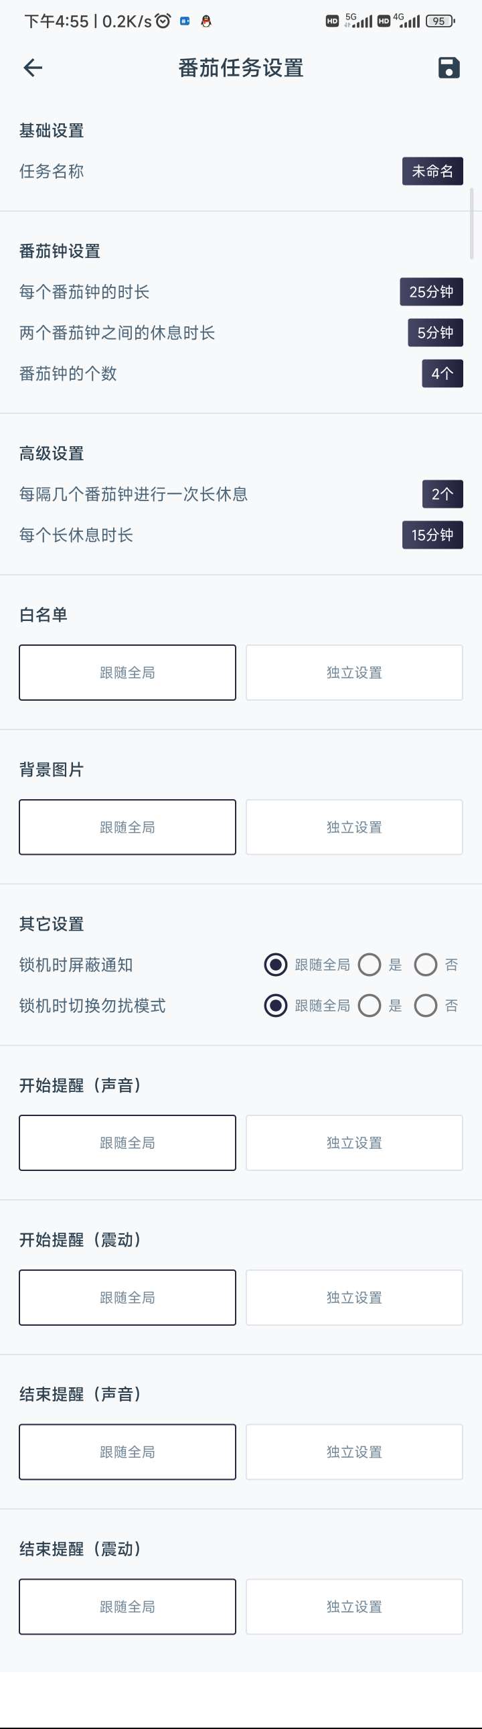Image resolution: width=482 pixels, height=1729 pixels.
Task: Select 独立设置 for 白名单
Action: click(x=354, y=673)
